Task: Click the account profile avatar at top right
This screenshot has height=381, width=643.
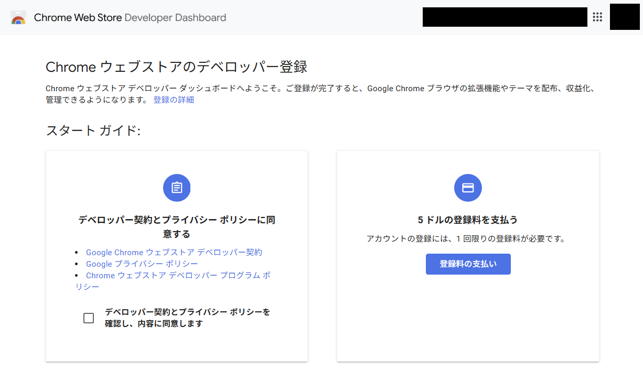Action: coord(624,17)
